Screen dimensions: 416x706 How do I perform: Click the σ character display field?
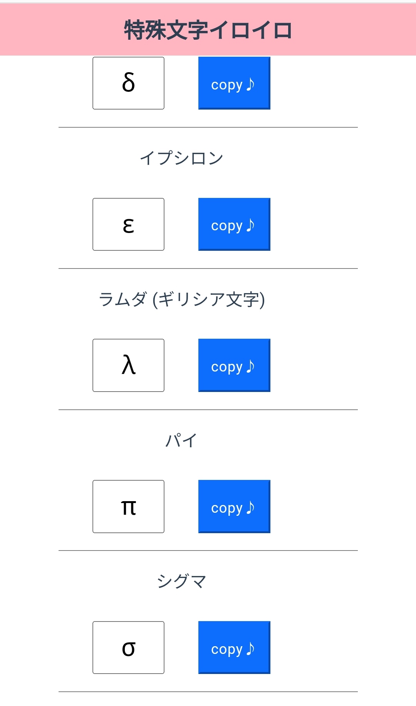click(x=128, y=647)
